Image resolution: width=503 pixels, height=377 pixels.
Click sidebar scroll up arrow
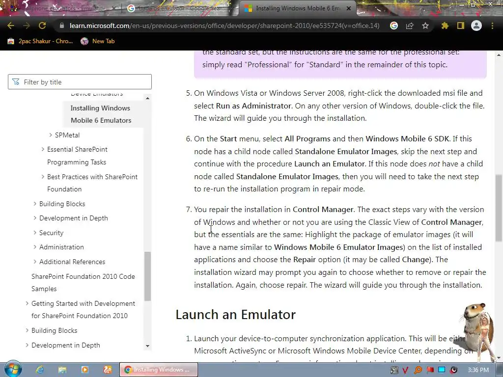(x=147, y=98)
